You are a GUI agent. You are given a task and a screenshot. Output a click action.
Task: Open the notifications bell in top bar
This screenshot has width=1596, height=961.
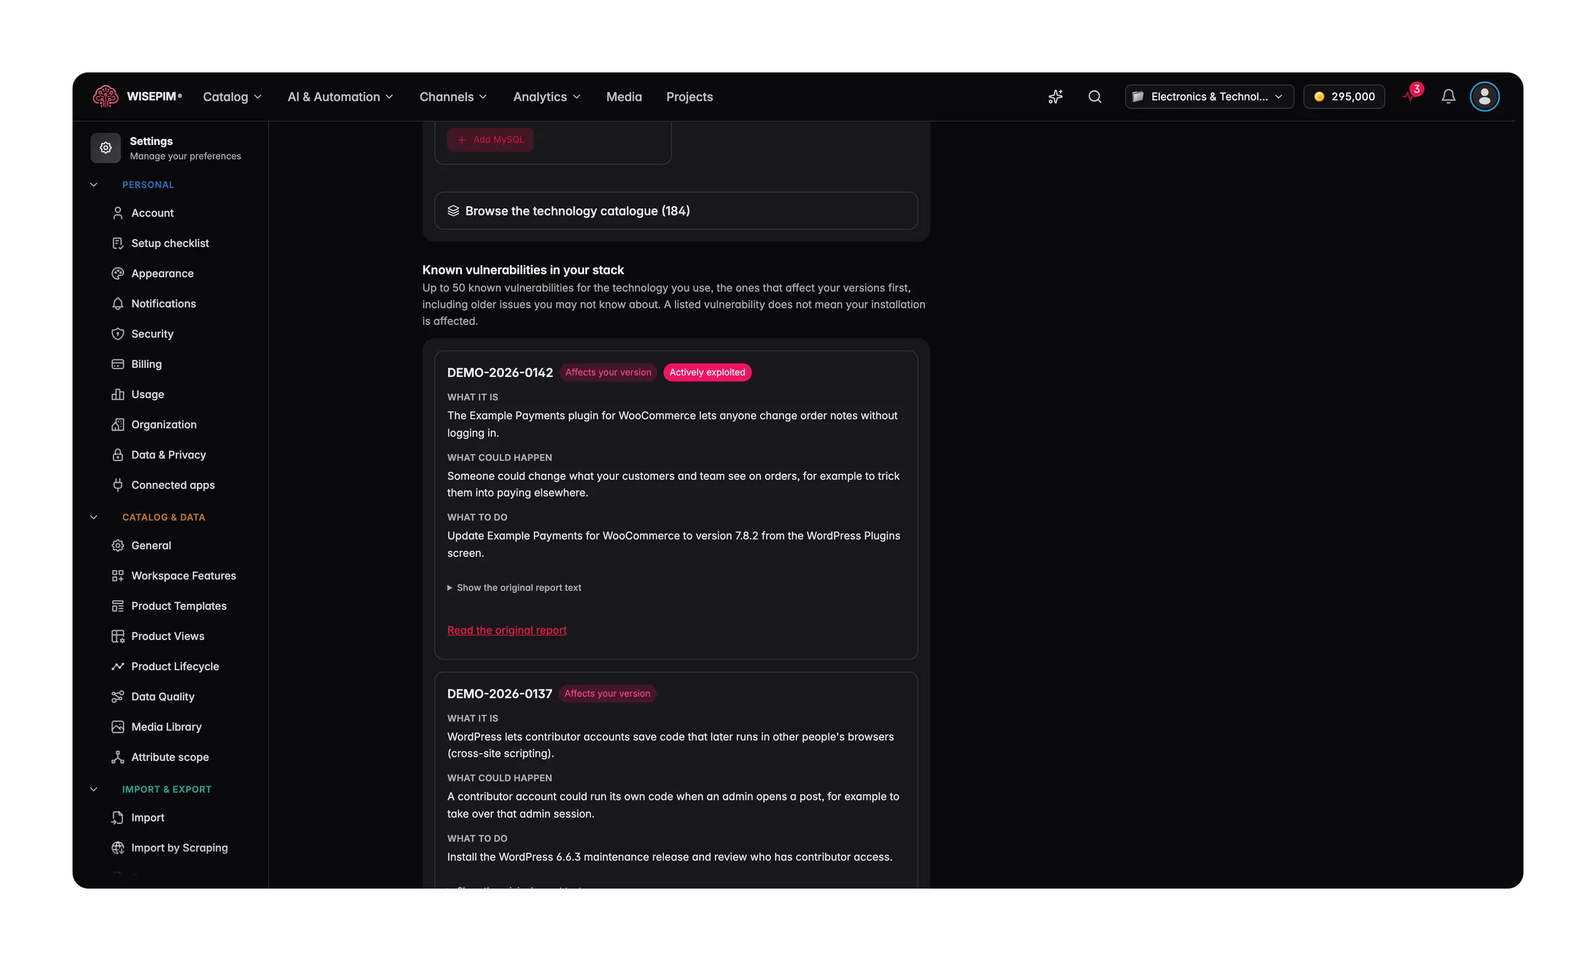pos(1448,97)
